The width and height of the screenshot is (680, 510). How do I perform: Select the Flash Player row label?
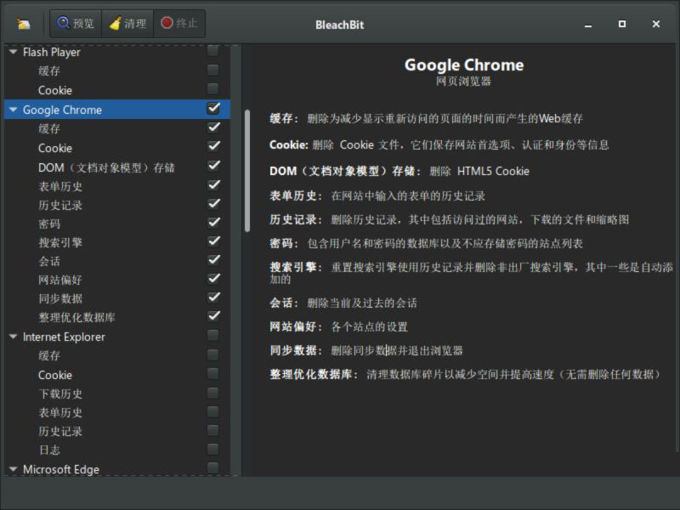(x=52, y=52)
